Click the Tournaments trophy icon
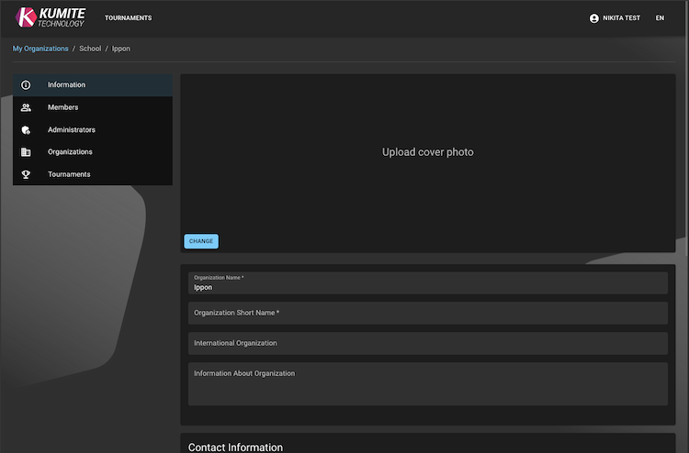 click(26, 174)
